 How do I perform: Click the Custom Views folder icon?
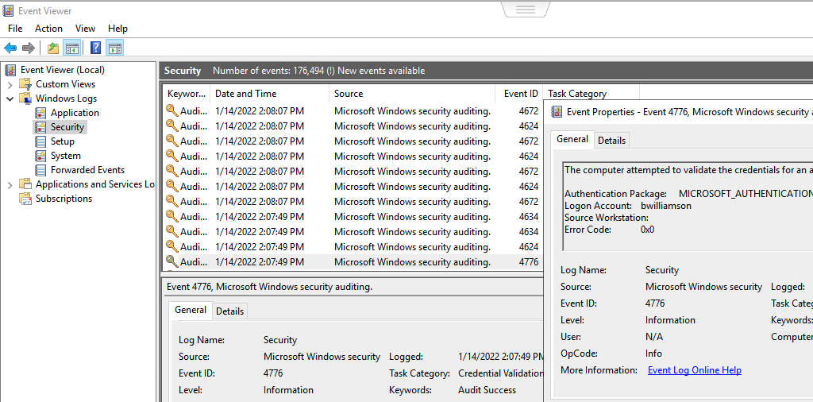25,84
